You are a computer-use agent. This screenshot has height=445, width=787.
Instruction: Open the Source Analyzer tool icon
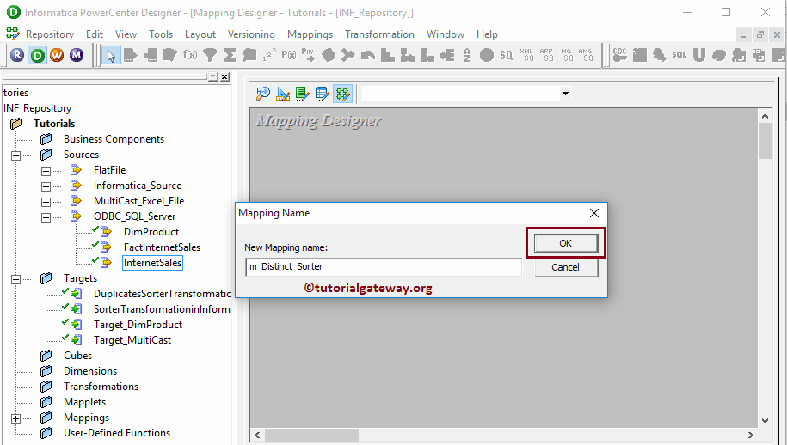[263, 94]
